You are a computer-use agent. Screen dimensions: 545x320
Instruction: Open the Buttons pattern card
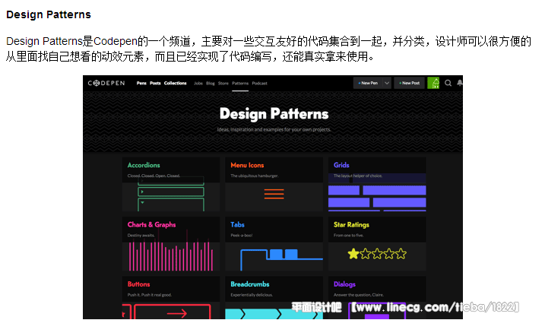tap(171, 298)
